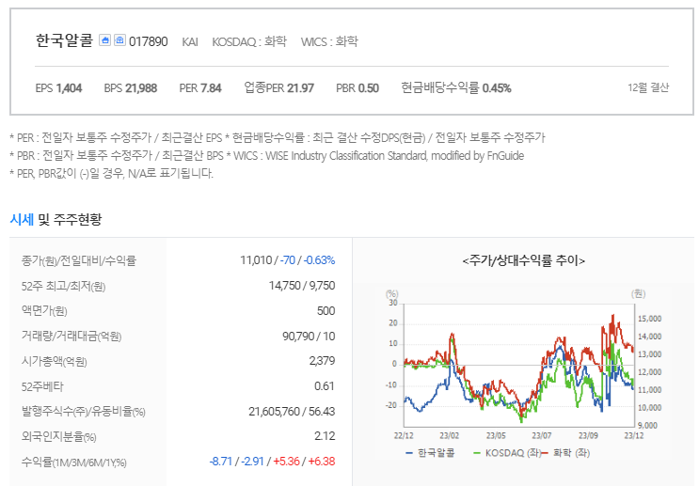The height and width of the screenshot is (486, 699).
Task: Click the 'WICS : 화학' classification text
Action: coord(329,41)
